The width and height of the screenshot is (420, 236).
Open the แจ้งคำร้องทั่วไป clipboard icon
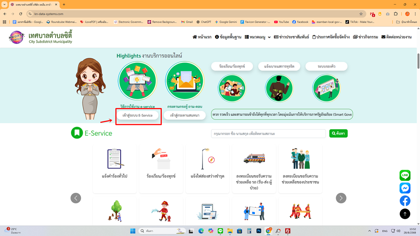115,159
